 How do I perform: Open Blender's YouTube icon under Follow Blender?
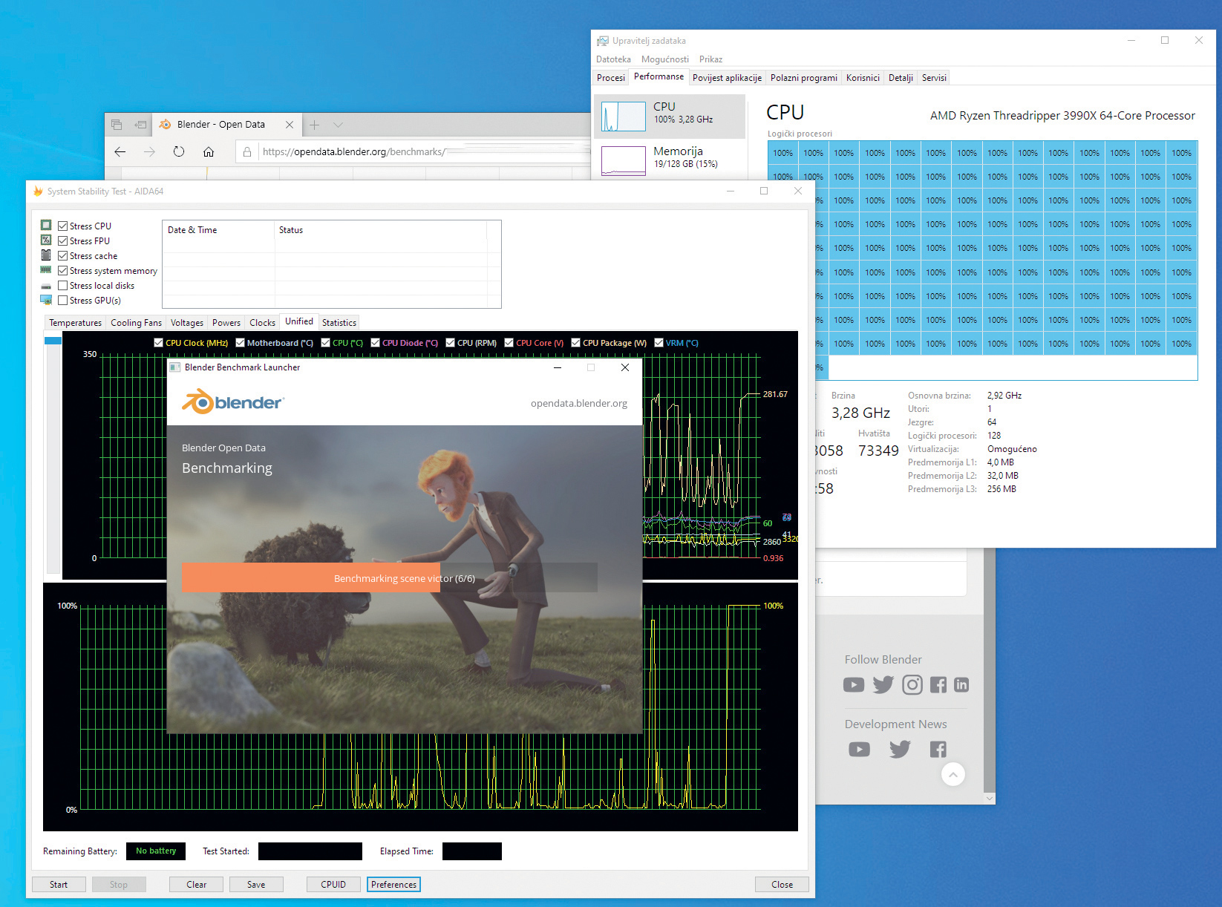853,685
